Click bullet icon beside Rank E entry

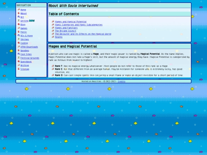click(53, 69)
